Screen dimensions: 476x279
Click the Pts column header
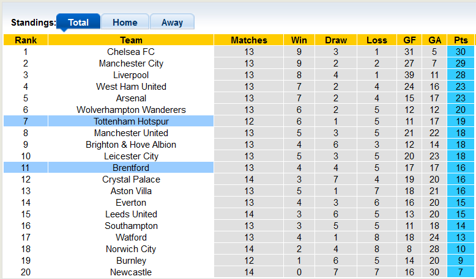click(x=461, y=40)
